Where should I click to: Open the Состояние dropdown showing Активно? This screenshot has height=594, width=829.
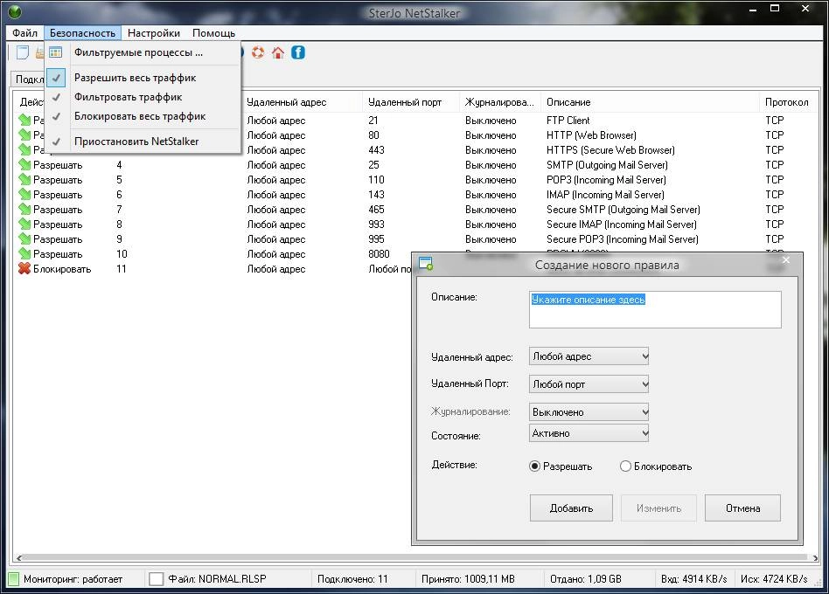pos(589,433)
